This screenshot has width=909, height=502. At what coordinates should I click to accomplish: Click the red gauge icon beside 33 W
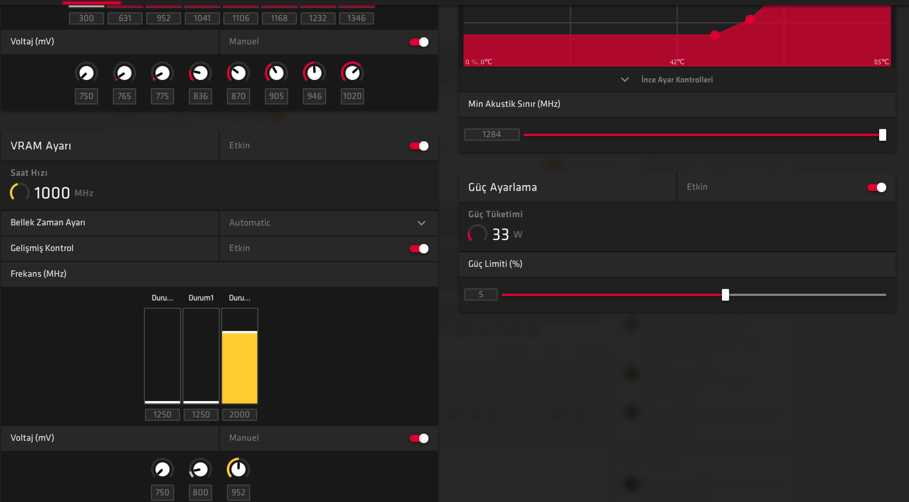click(478, 234)
